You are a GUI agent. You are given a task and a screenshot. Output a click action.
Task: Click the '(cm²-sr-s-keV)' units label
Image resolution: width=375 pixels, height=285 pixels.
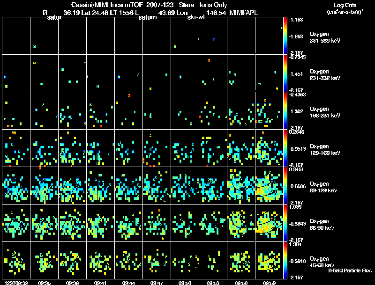345,12
